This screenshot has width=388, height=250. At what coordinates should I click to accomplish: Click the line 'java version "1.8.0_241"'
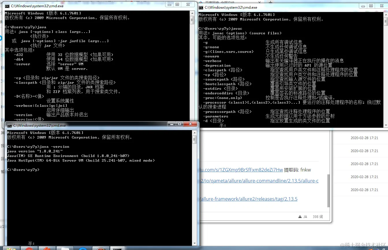35,151
